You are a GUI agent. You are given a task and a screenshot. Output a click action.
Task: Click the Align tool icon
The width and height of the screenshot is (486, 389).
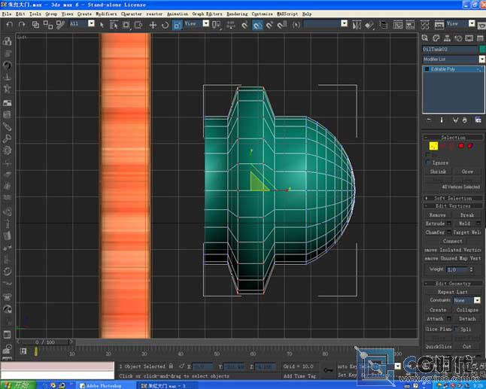(x=369, y=25)
